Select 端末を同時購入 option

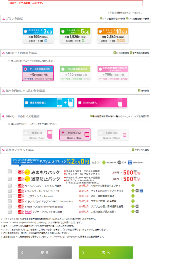tap(49, 103)
